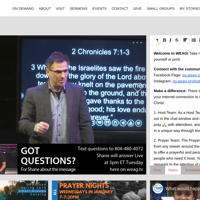
Task: Click the Small Groups Catalog download banner
Action: pyautogui.click(x=24, y=190)
